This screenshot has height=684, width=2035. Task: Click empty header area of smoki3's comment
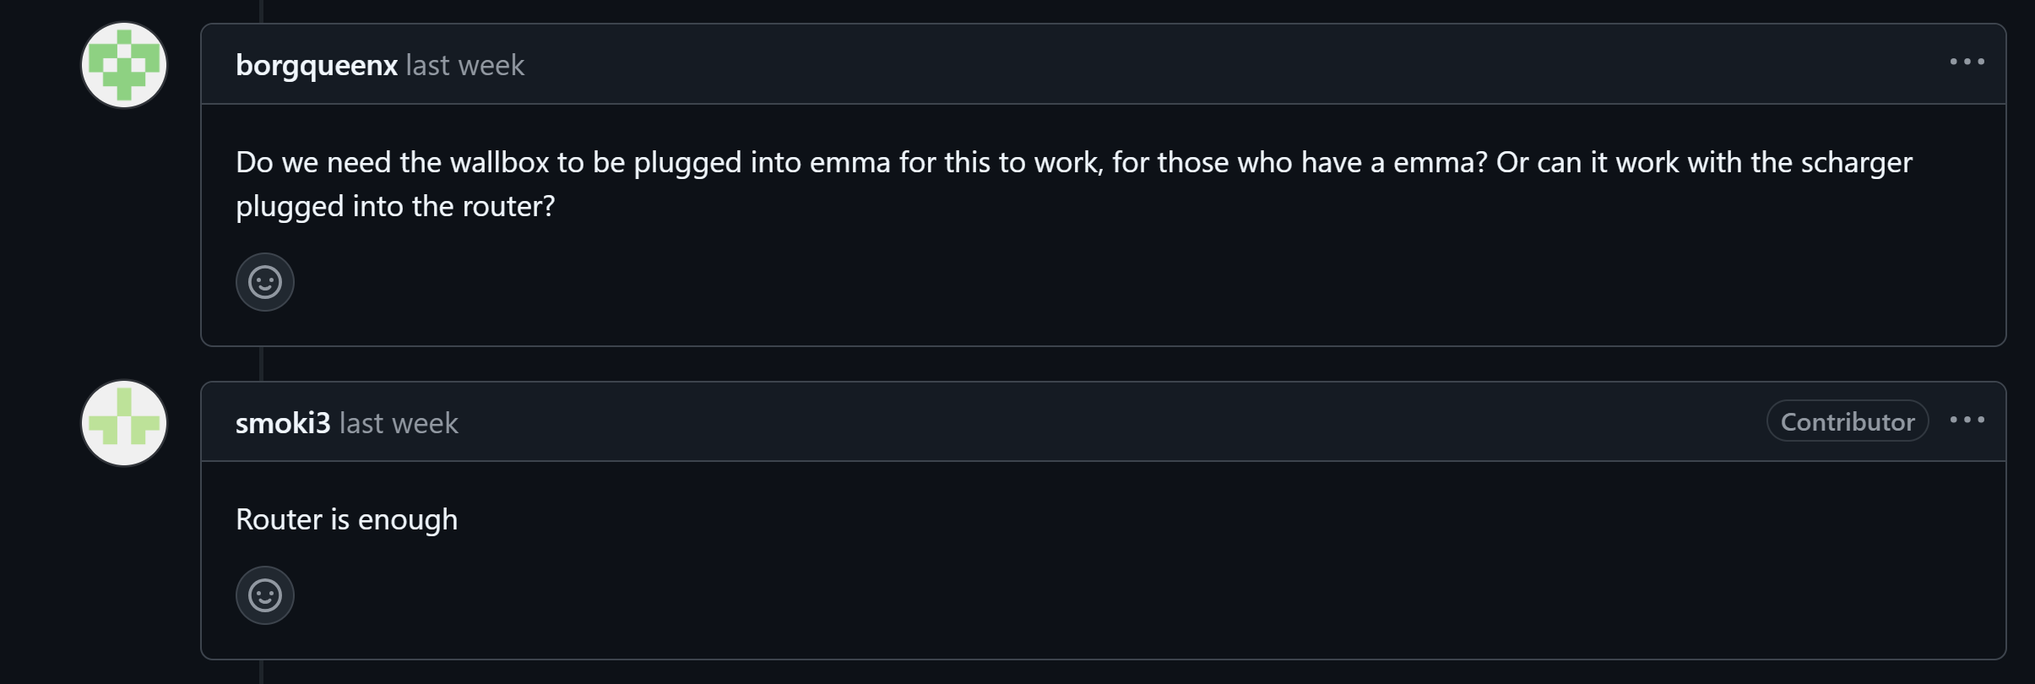(x=1098, y=421)
